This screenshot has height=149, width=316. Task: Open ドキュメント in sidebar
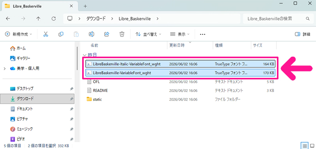click(x=22, y=109)
